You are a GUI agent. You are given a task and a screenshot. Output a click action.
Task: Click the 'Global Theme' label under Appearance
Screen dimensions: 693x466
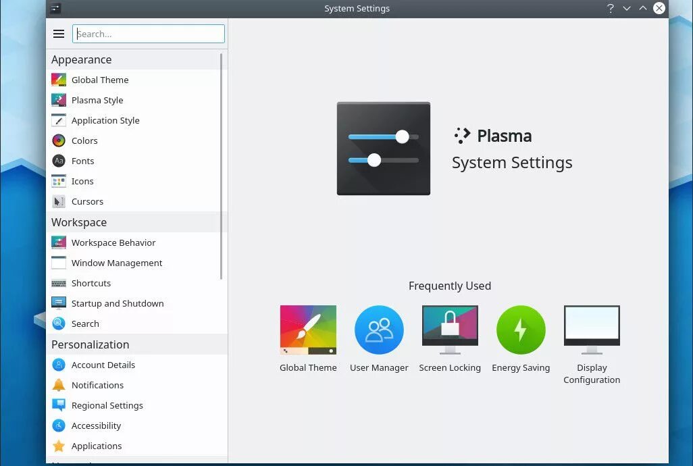(100, 80)
